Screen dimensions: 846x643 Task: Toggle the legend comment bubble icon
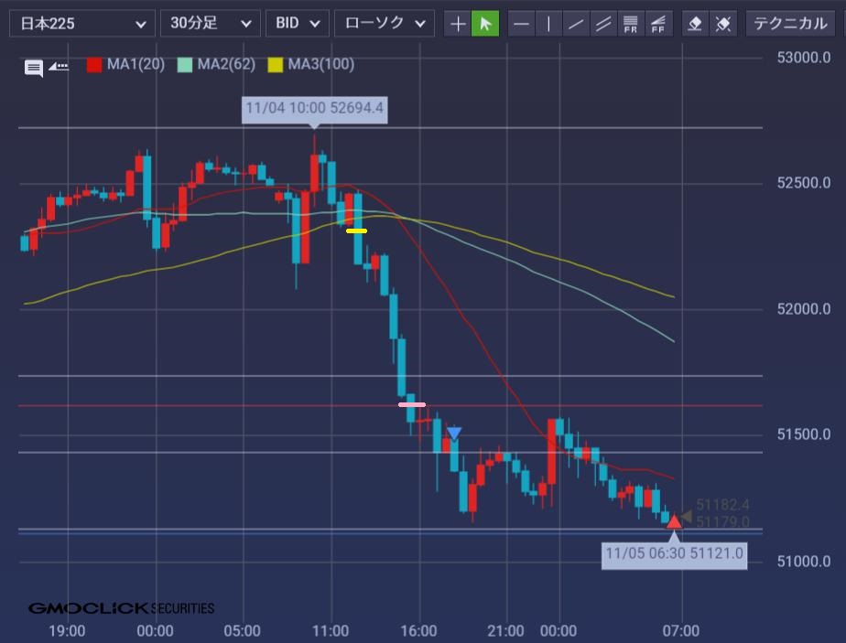click(34, 67)
